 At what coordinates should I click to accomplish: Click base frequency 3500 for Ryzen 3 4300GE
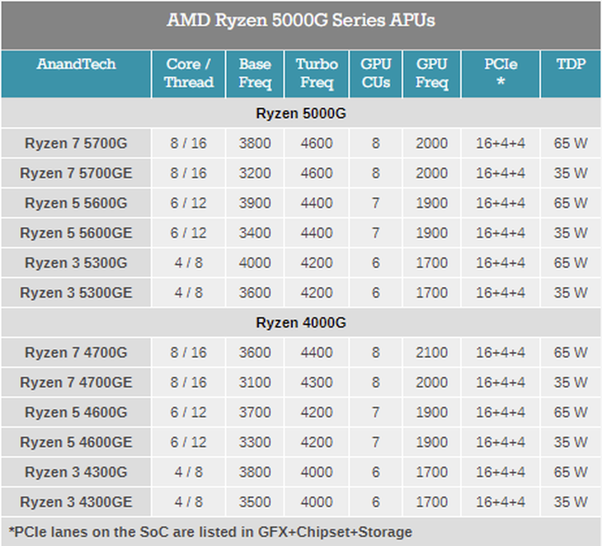(x=255, y=502)
